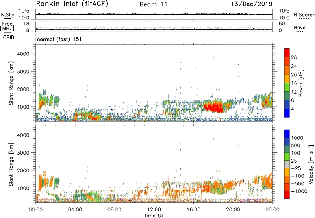Click the 'N.Search' legend label
Screen dimensions: 315x218
point(304,15)
